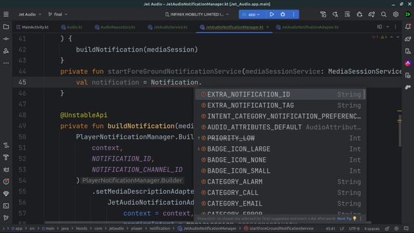Click cursor position 45:41 in status bar
414x233 pixels.
331,228
